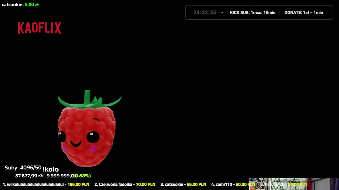Image resolution: width=339 pixels, height=190 pixels.
Task: Click the top donor wilkulululu entry
Action: (46, 184)
